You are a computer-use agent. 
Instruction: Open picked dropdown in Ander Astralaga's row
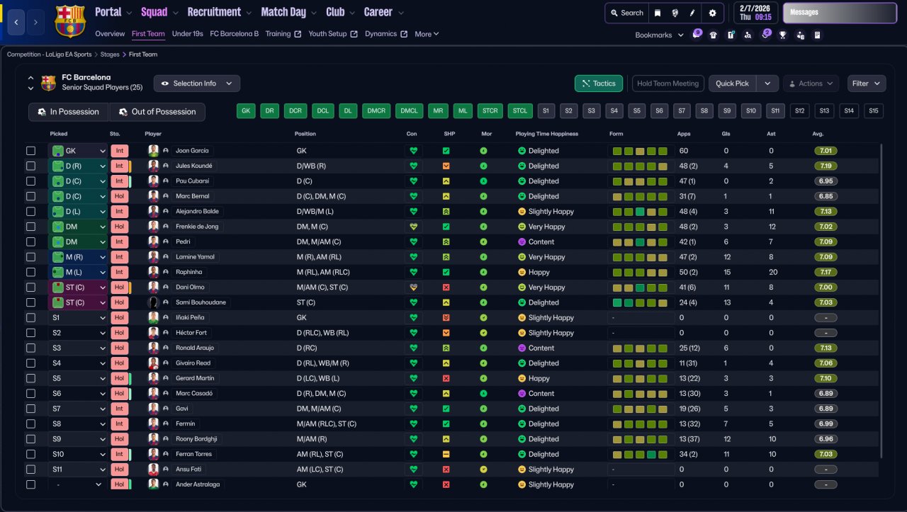point(78,484)
